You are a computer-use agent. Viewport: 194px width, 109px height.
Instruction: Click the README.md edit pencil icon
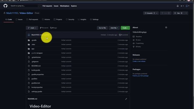pos(126,99)
